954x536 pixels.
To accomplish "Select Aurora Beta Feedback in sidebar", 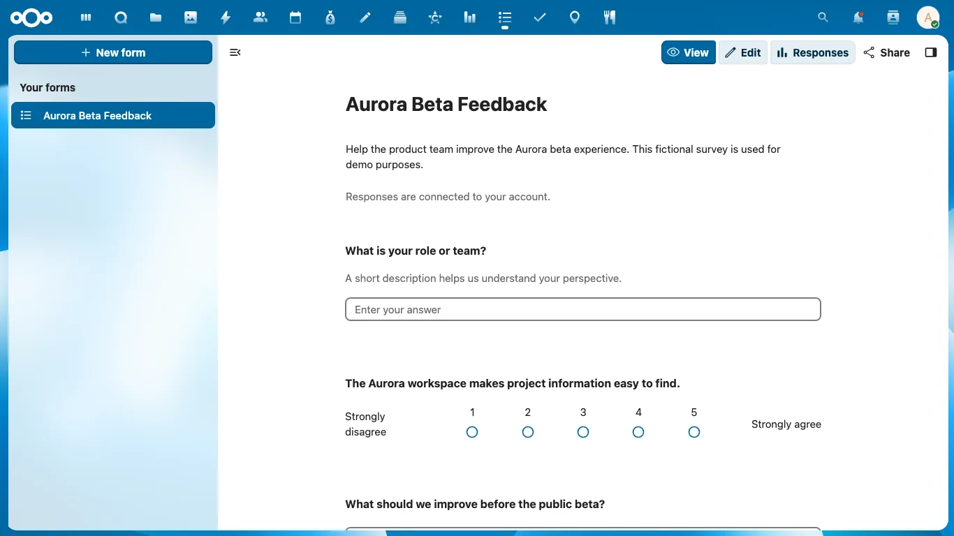I will click(x=113, y=115).
